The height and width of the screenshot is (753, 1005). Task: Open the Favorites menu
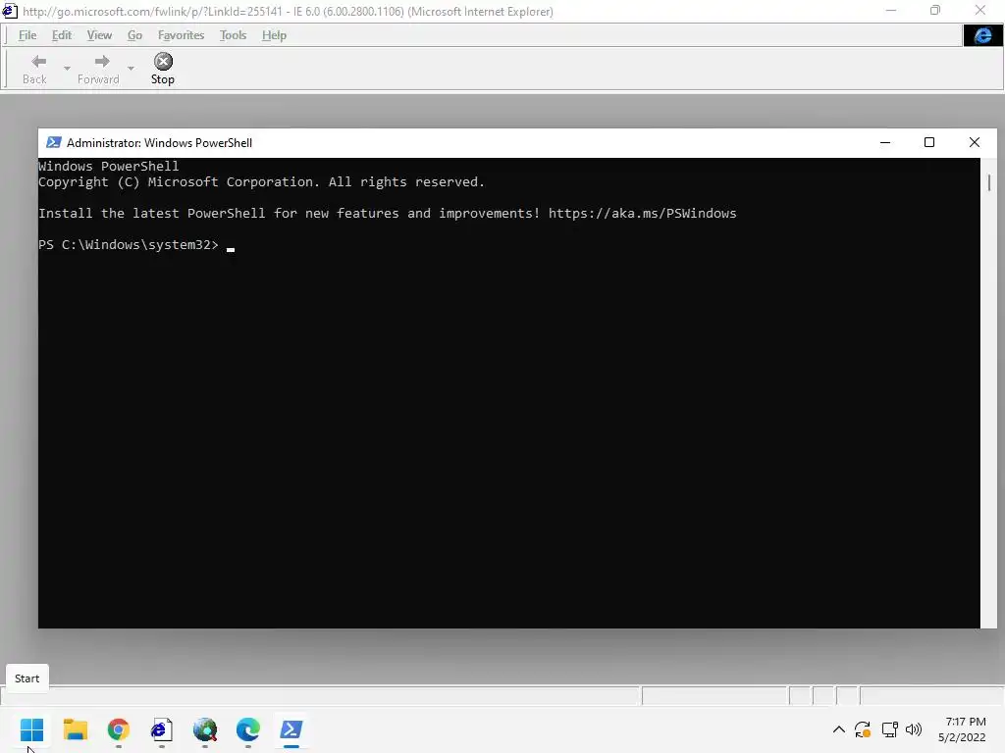(181, 35)
